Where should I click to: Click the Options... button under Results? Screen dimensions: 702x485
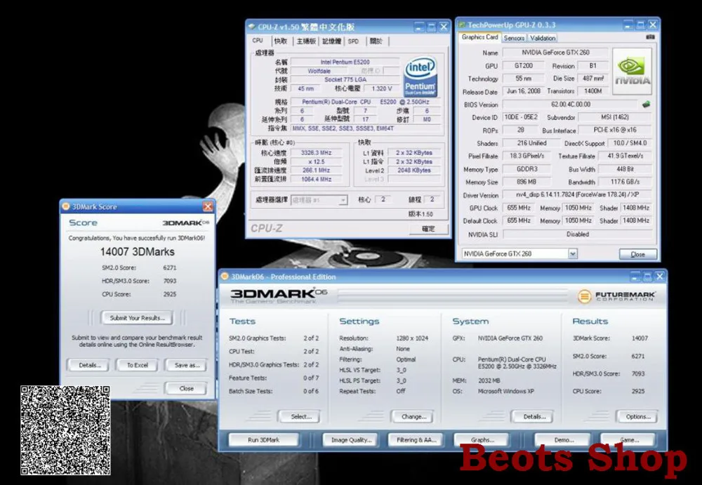[637, 416]
